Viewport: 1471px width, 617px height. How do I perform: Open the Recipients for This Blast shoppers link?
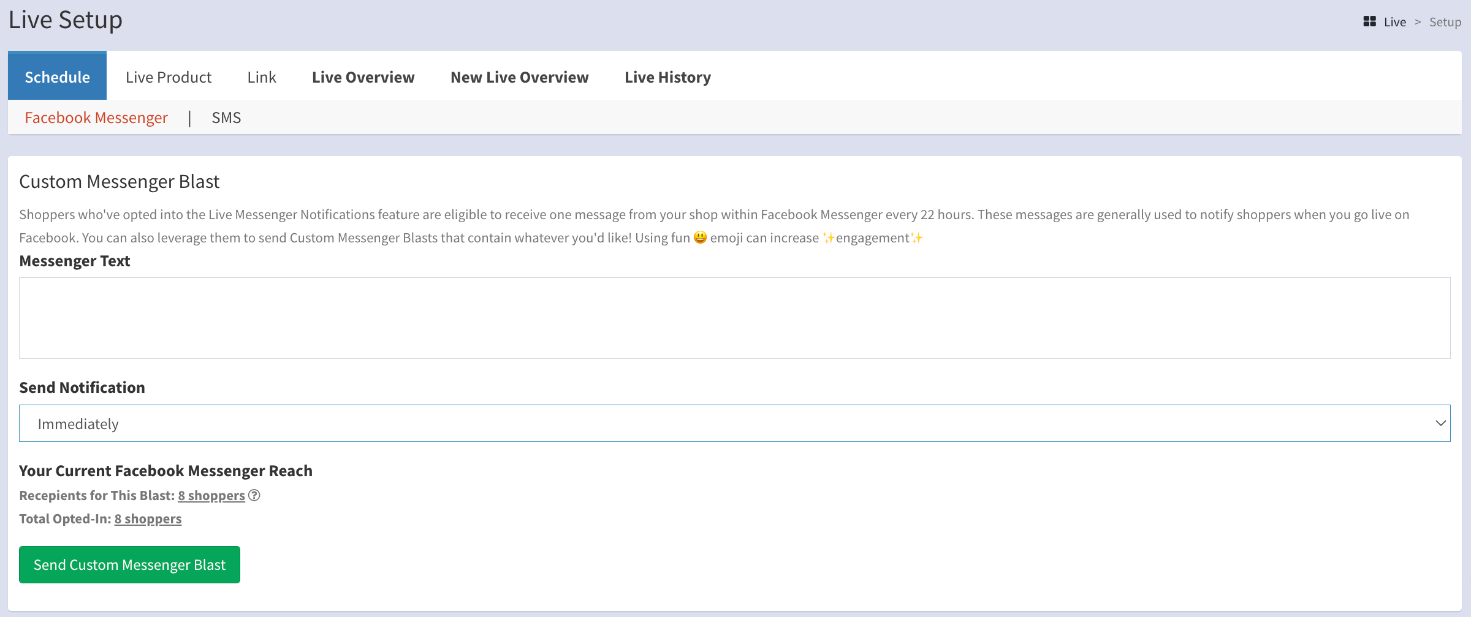[x=211, y=495]
